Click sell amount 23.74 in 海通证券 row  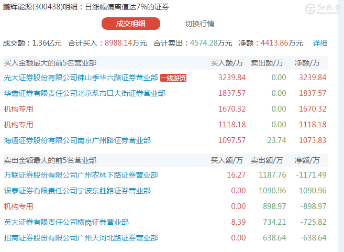point(276,140)
